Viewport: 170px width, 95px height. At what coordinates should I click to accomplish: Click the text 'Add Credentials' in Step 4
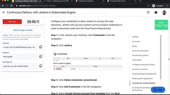click(x=72, y=87)
